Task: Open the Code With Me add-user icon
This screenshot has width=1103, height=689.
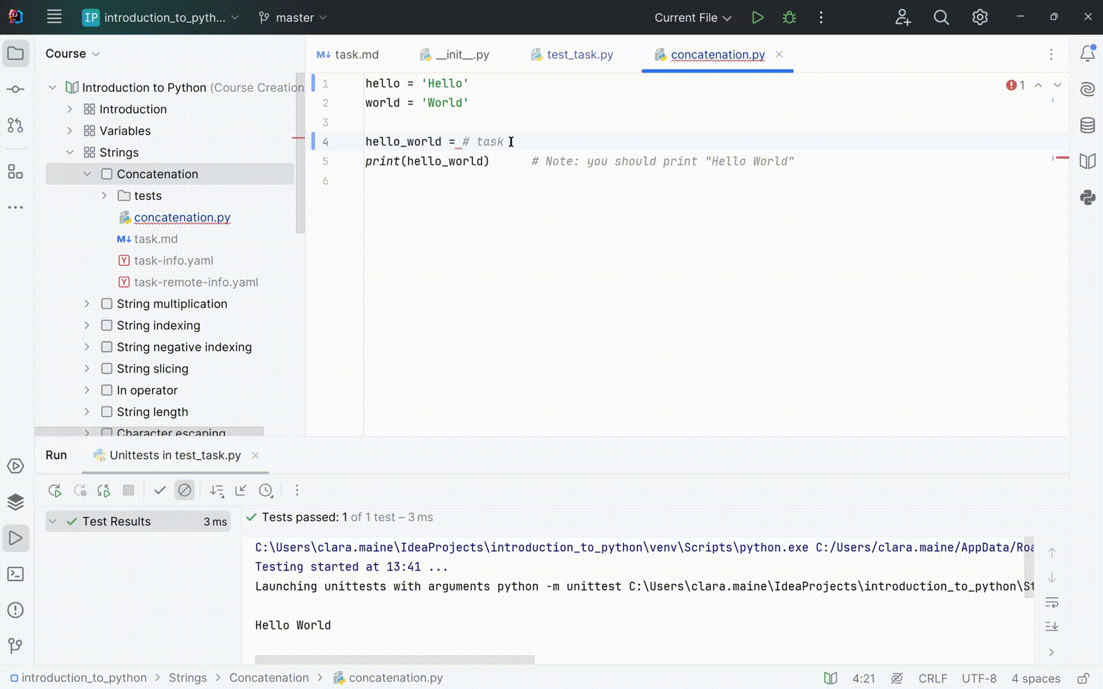Action: 903,17
